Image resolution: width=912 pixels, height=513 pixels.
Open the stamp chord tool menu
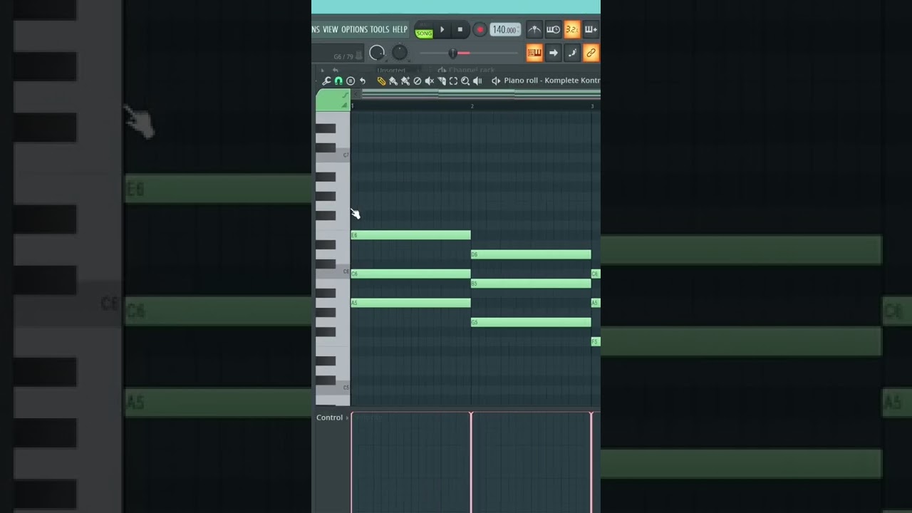point(351,81)
